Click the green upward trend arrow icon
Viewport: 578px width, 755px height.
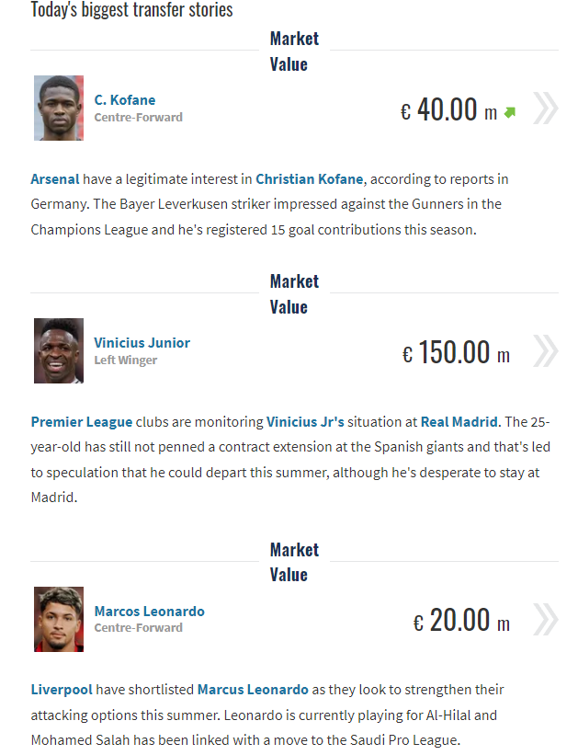click(510, 112)
